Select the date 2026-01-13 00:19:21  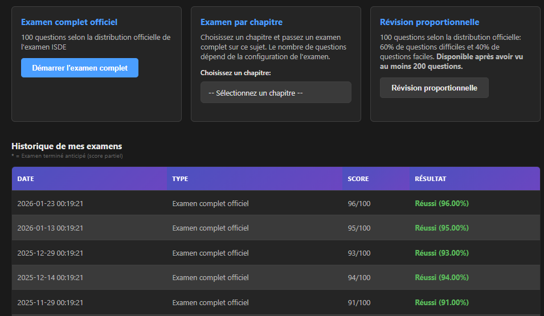[x=50, y=228]
